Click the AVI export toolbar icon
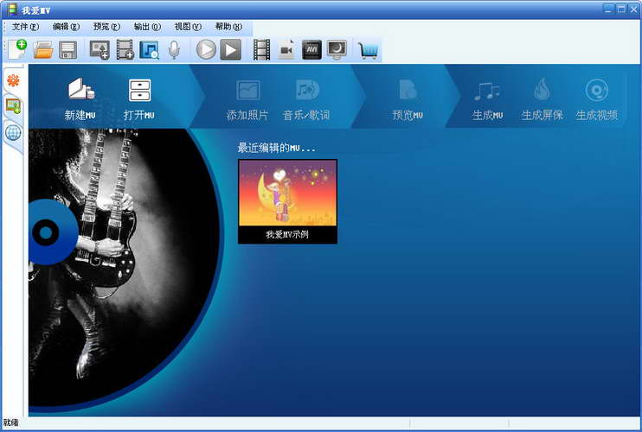 (311, 50)
